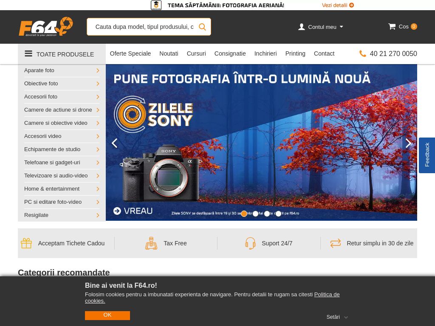This screenshot has width=435, height=326.
Task: Click the headset Suport 24/7 icon
Action: tap(250, 243)
